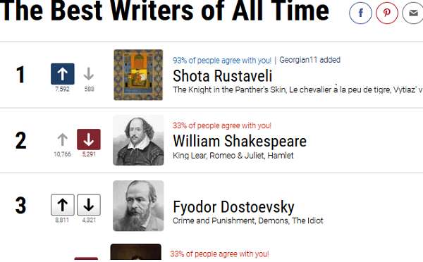Downvote Shota Rustaveli with gray arrow
The height and width of the screenshot is (262, 423).
89,74
